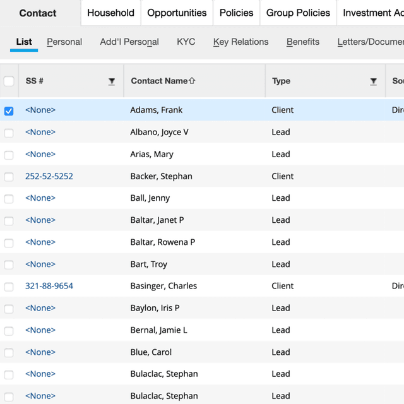Click Lead type cell for Baylon, Iris P
Viewport: 404px width, 404px height.
pyautogui.click(x=281, y=308)
